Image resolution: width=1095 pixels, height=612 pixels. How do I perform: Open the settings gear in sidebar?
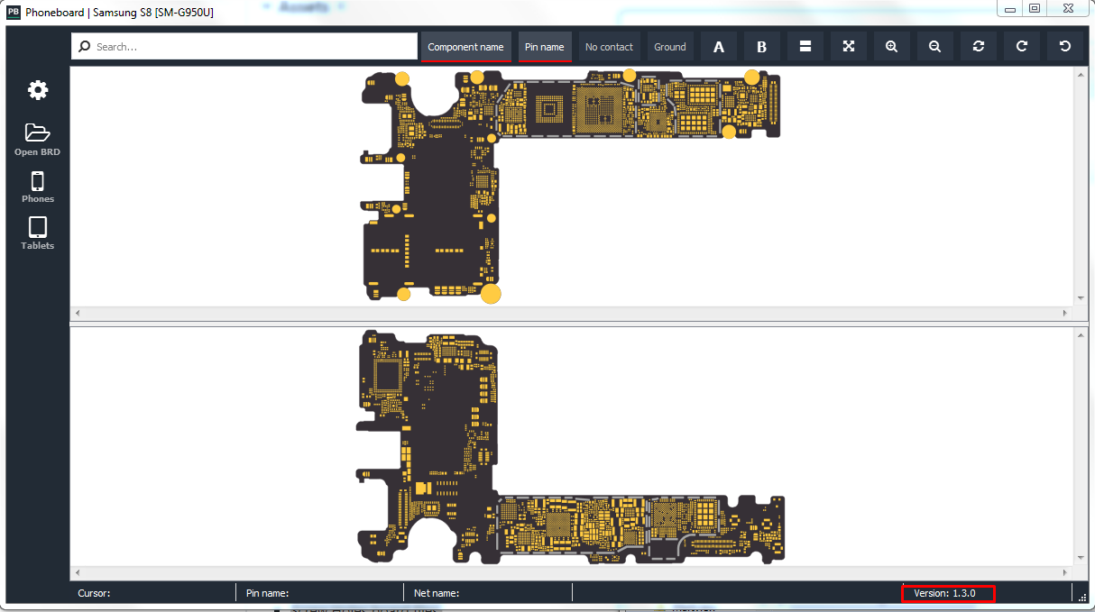[38, 90]
